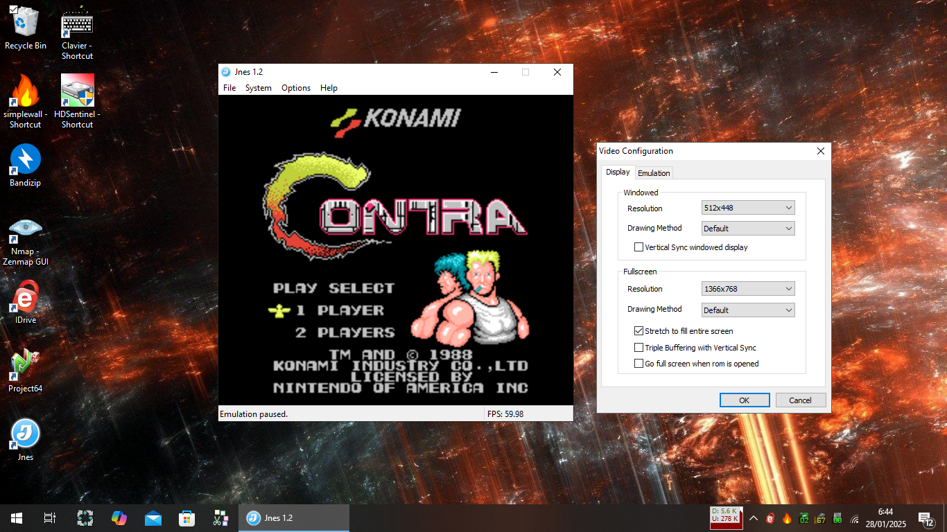The image size is (947, 532).
Task: Select the Bandizip desktop icon
Action: 26,166
